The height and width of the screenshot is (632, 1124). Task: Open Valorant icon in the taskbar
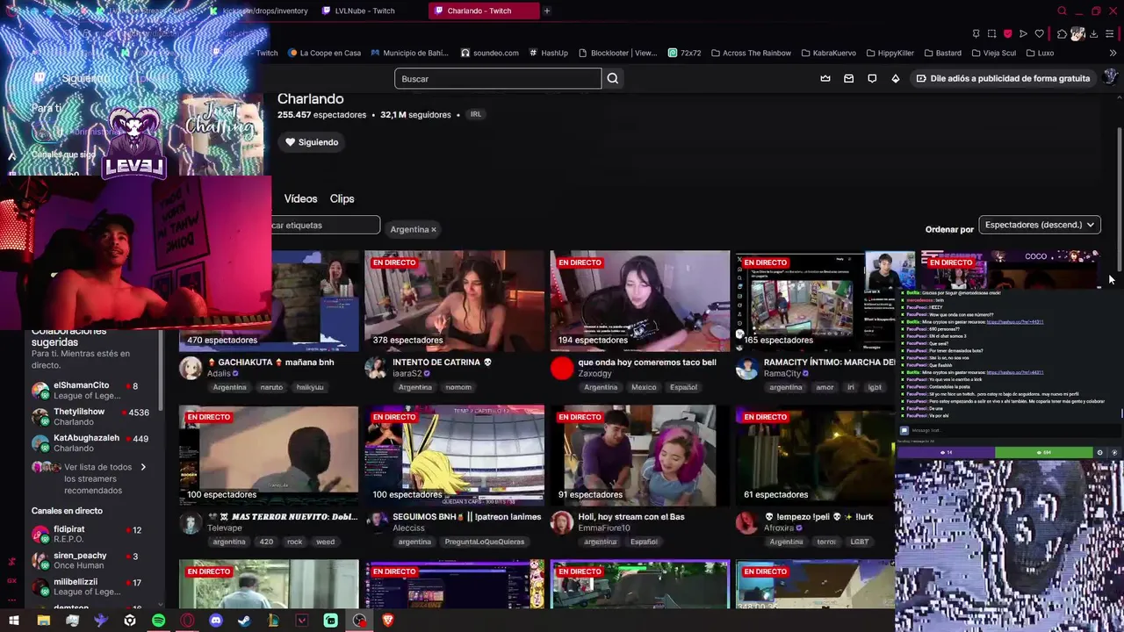302,621
